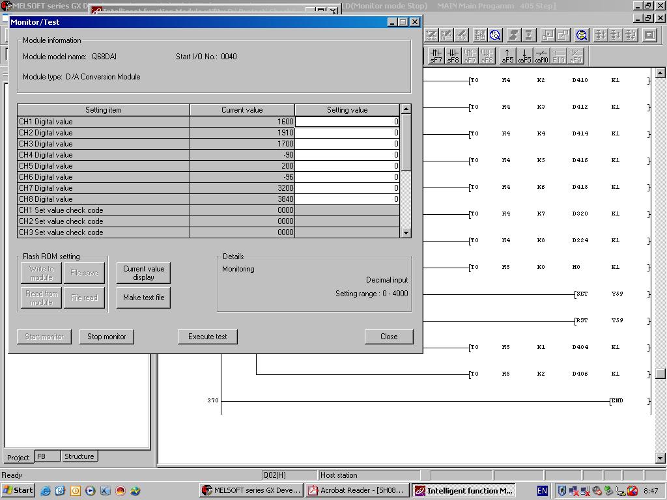Screen dimensions: 667x500
Task: Switch to the Structure tab
Action: tap(79, 456)
